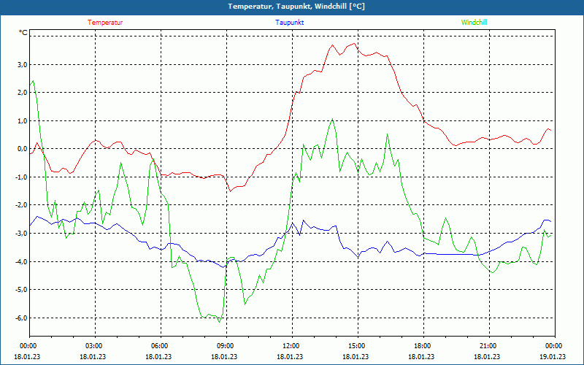
Task: Click the 21:00 time axis label
Action: point(489,346)
